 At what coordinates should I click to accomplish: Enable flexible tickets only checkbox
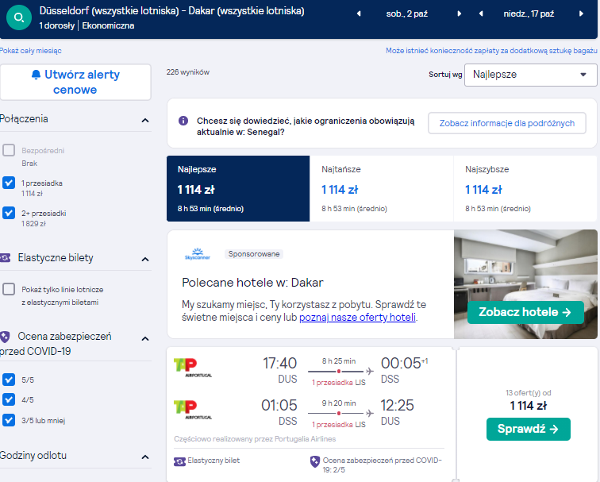(9, 289)
